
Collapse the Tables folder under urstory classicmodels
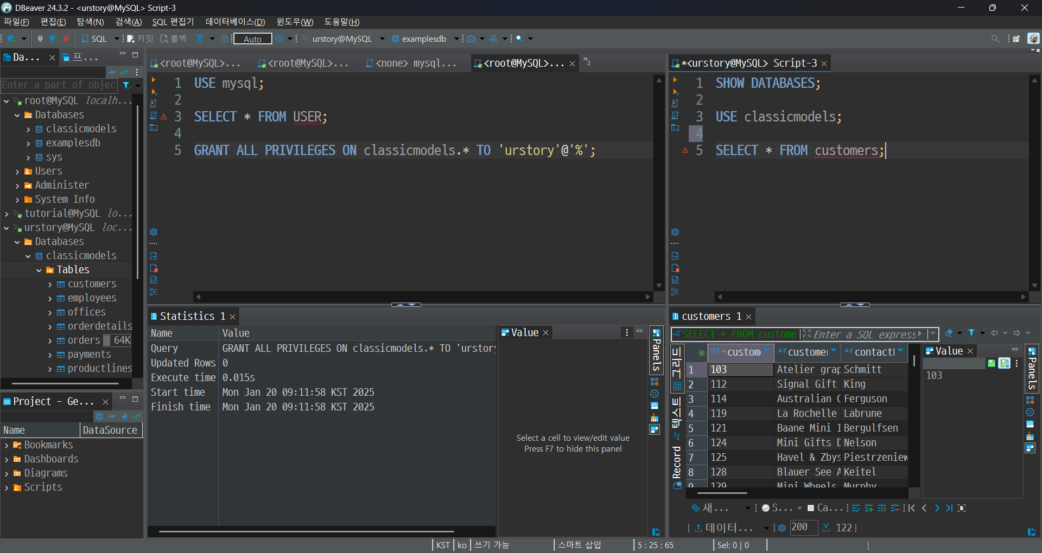coord(39,270)
